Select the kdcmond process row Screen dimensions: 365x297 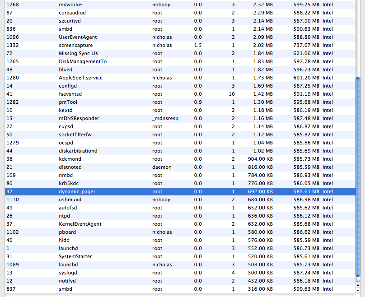(180, 159)
